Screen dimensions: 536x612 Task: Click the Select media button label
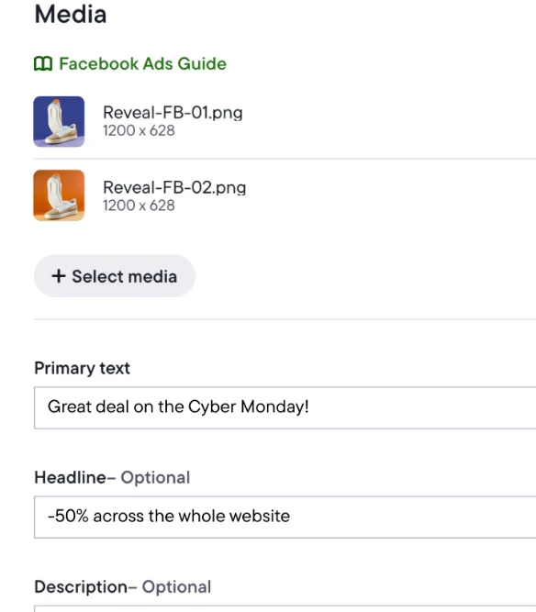(x=125, y=276)
